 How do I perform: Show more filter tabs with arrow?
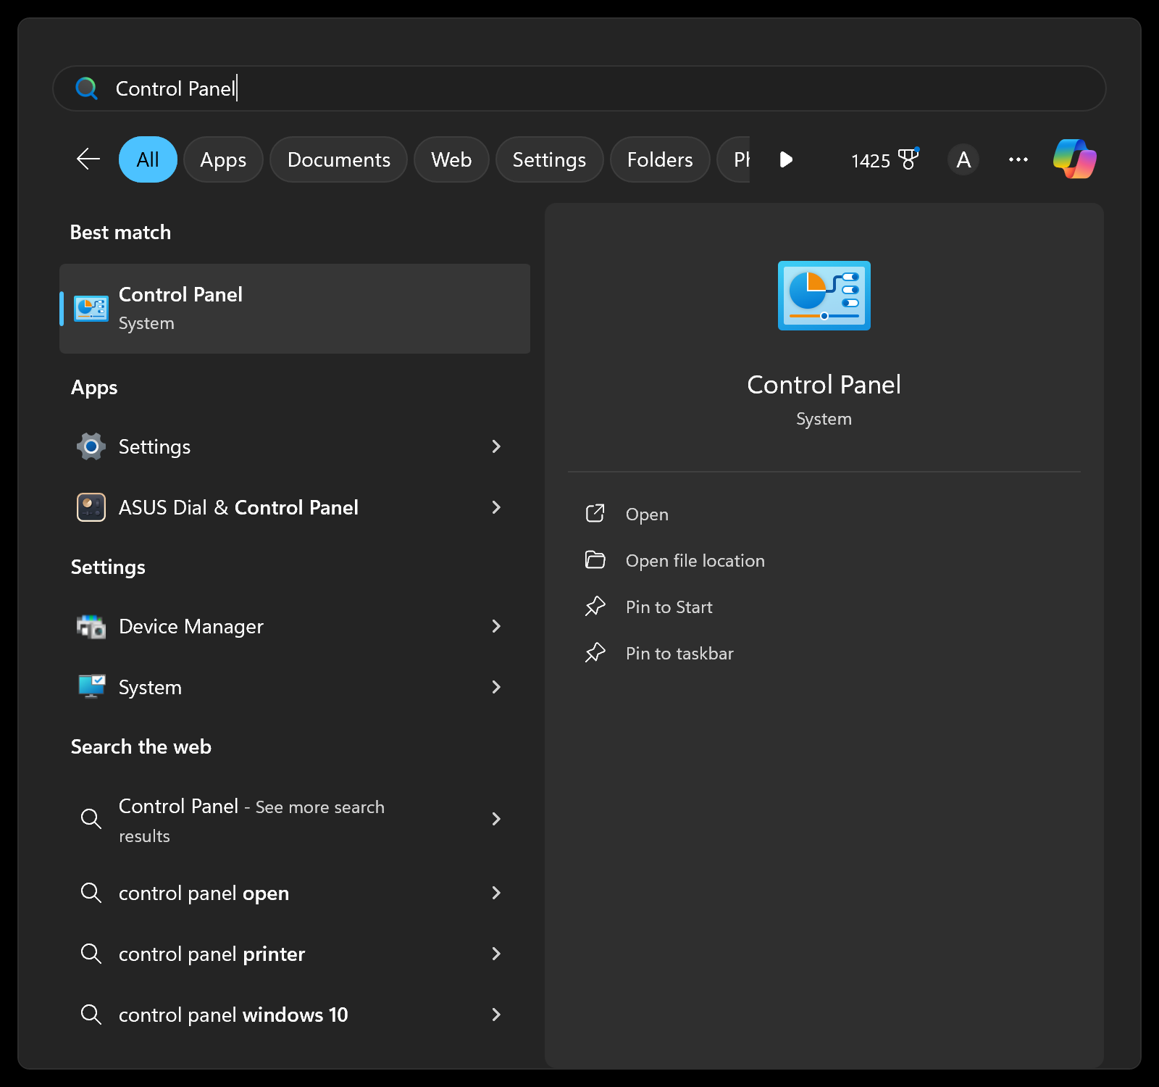click(x=786, y=159)
